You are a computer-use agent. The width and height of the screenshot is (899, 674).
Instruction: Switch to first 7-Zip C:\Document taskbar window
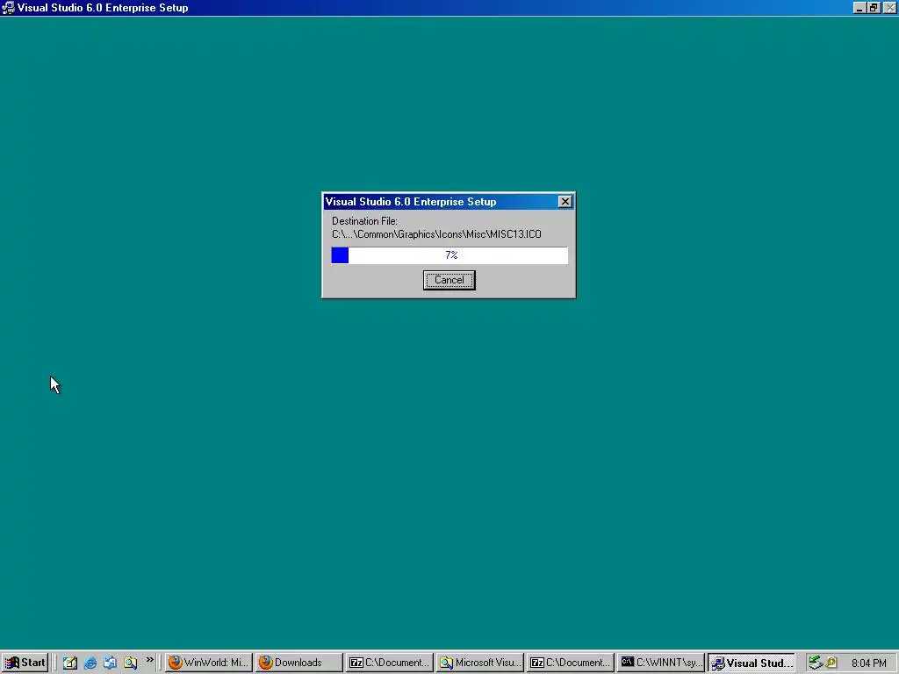click(x=389, y=663)
